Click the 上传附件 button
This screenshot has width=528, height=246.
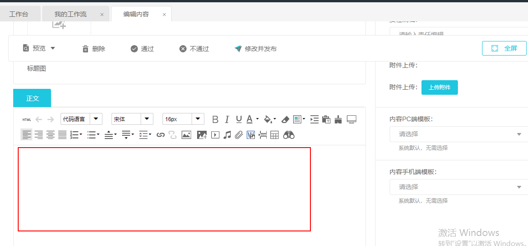(x=439, y=87)
